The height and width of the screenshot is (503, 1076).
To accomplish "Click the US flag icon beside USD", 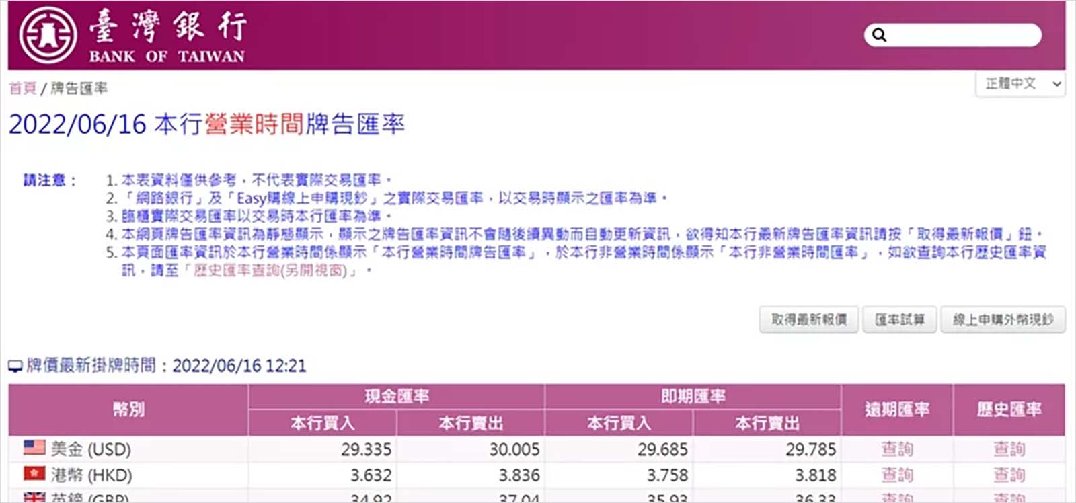I will pyautogui.click(x=34, y=447).
